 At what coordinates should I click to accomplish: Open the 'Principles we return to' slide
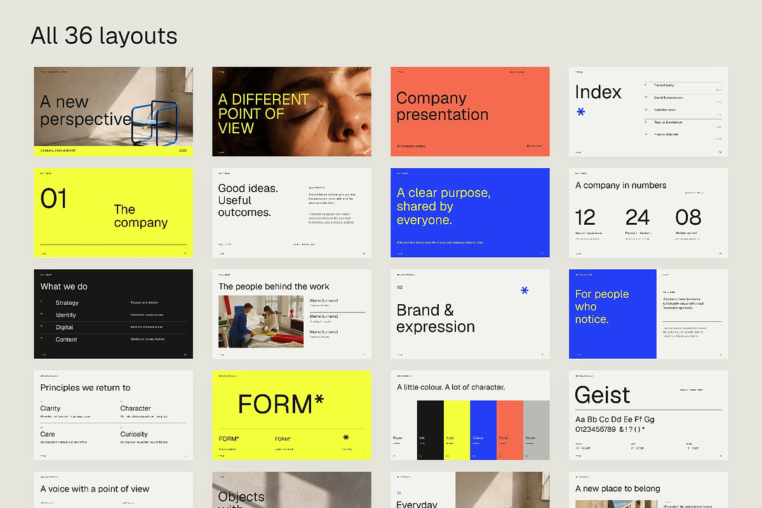click(x=113, y=415)
